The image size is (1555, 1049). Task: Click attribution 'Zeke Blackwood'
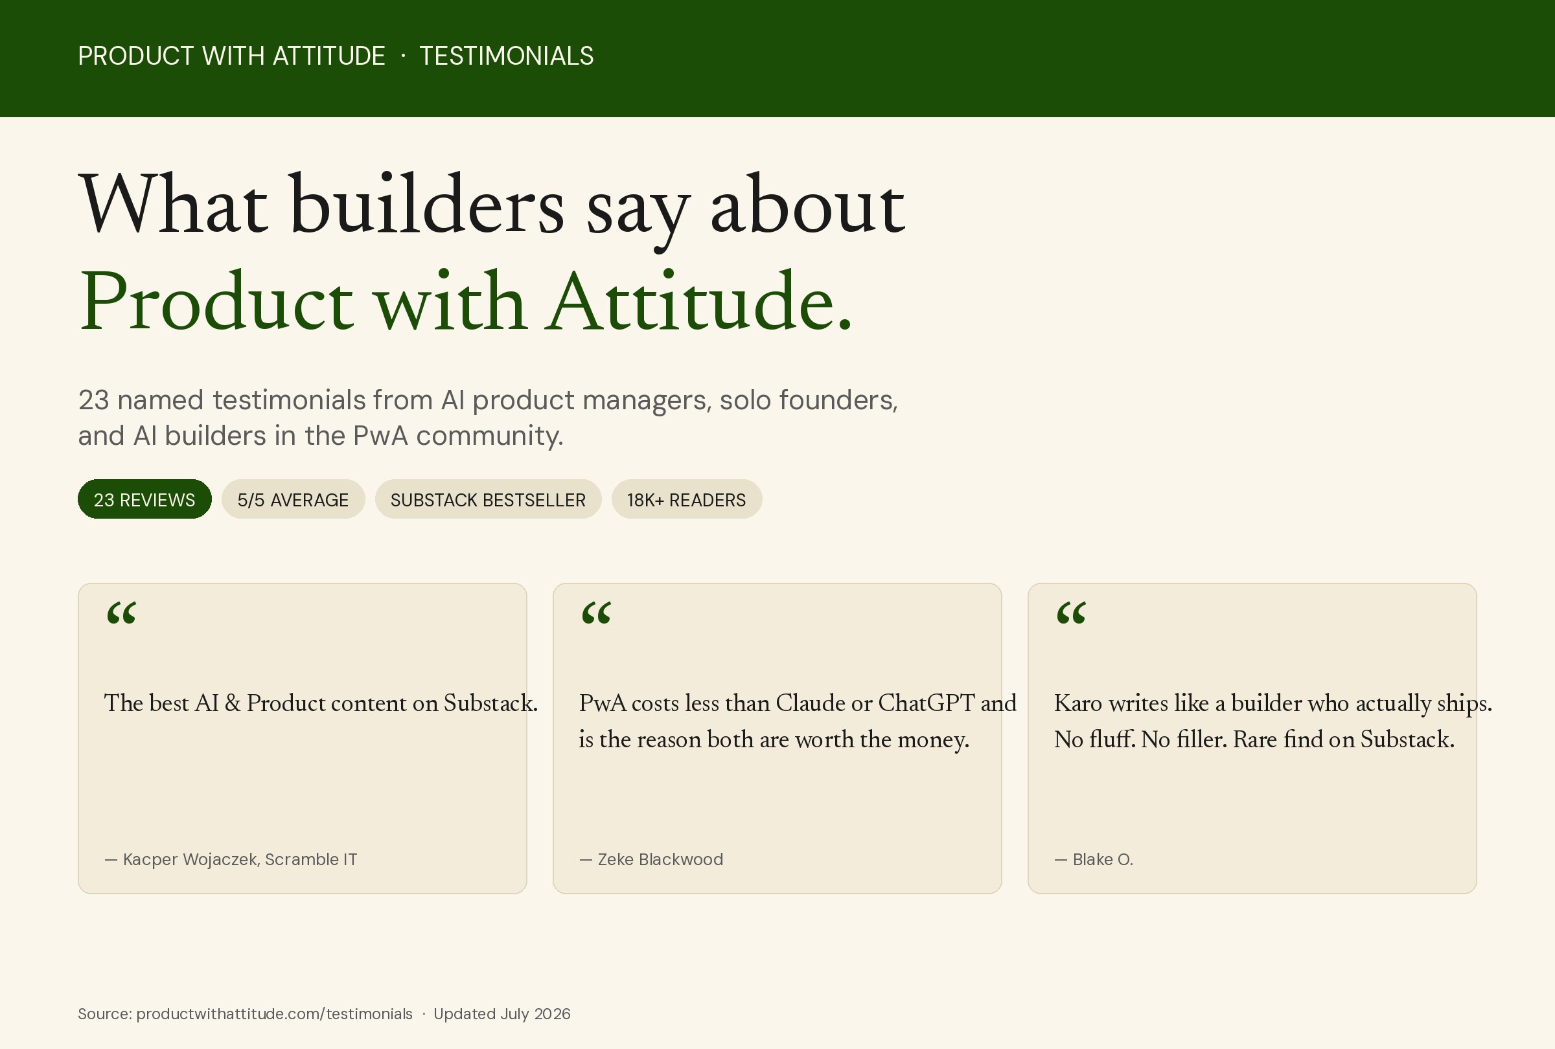point(651,859)
